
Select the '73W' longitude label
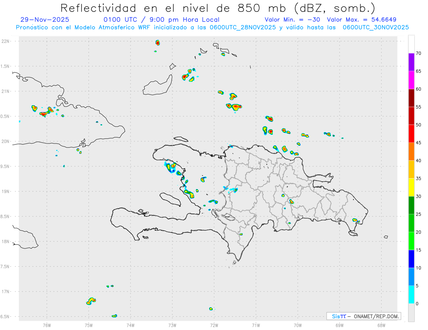click(x=172, y=325)
